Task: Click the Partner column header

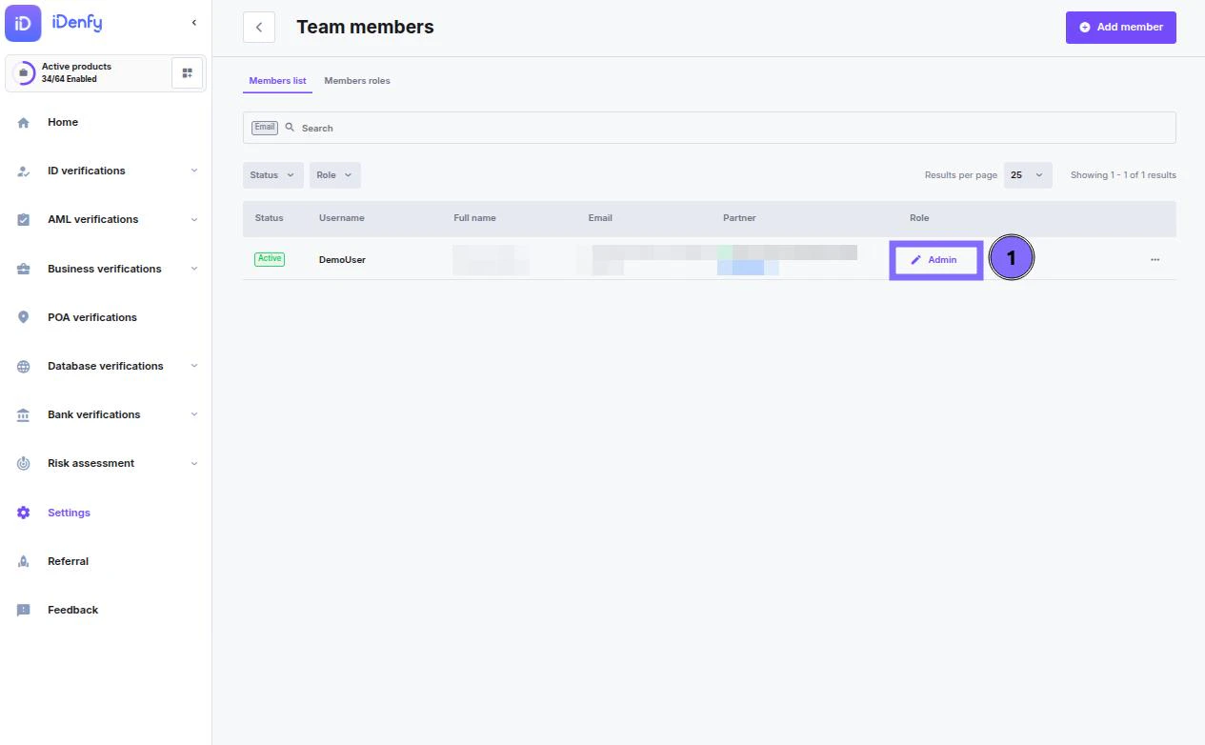Action: [739, 218]
